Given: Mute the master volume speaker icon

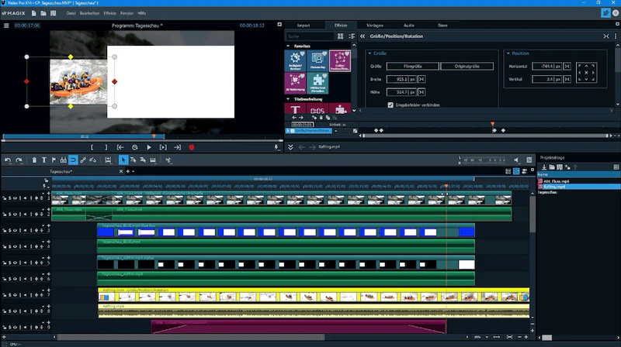Looking at the screenshot, I should click(516, 160).
